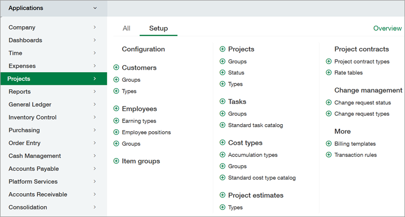Image resolution: width=405 pixels, height=217 pixels.
Task: Switch to the All tab
Action: tap(126, 29)
